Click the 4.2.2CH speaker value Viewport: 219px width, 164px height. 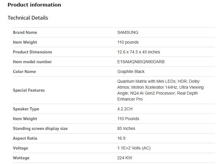125,109
